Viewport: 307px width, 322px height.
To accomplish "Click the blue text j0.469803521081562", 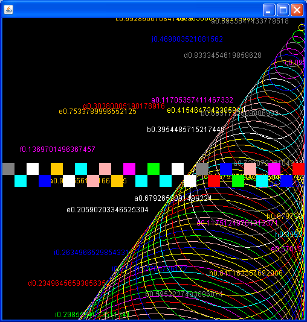I will [x=187, y=39].
